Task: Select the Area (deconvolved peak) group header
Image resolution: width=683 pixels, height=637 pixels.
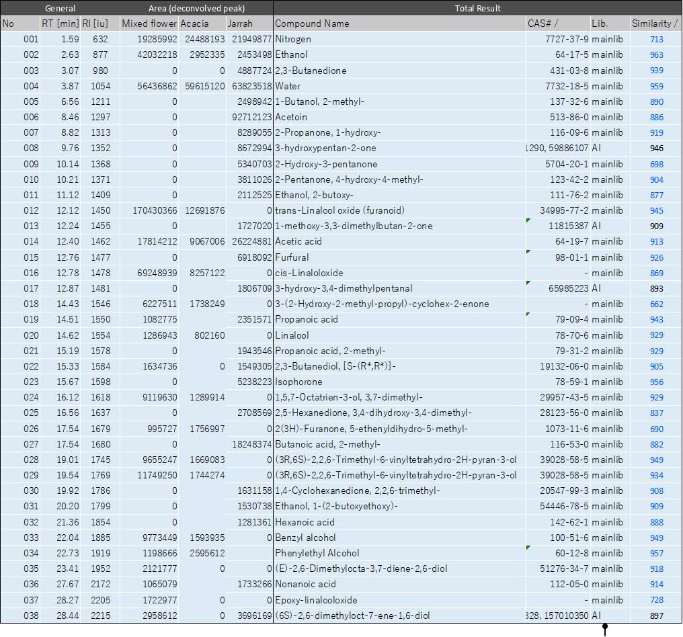Action: pyautogui.click(x=196, y=8)
